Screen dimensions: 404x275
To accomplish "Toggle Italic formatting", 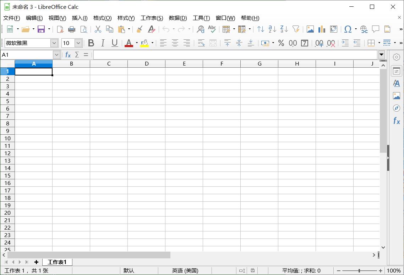I will (x=103, y=43).
